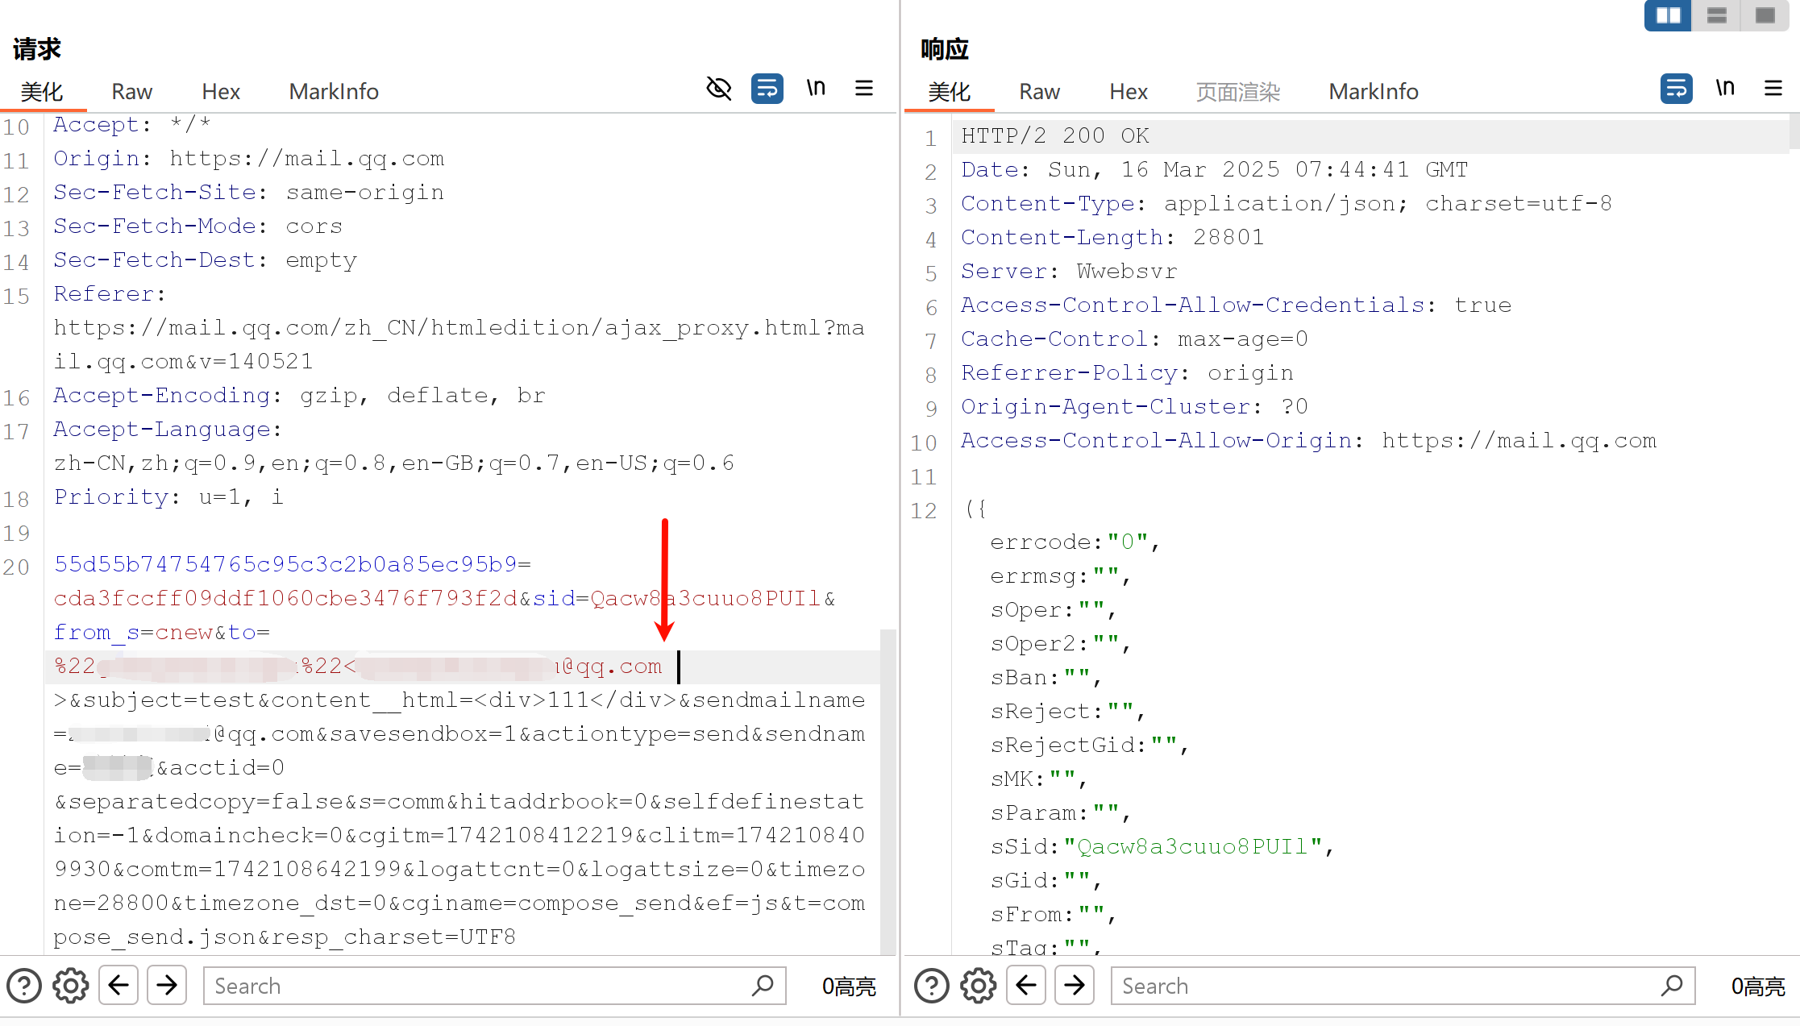
Task: Click 'HTTP/2 200 OK' status line
Action: [1055, 135]
